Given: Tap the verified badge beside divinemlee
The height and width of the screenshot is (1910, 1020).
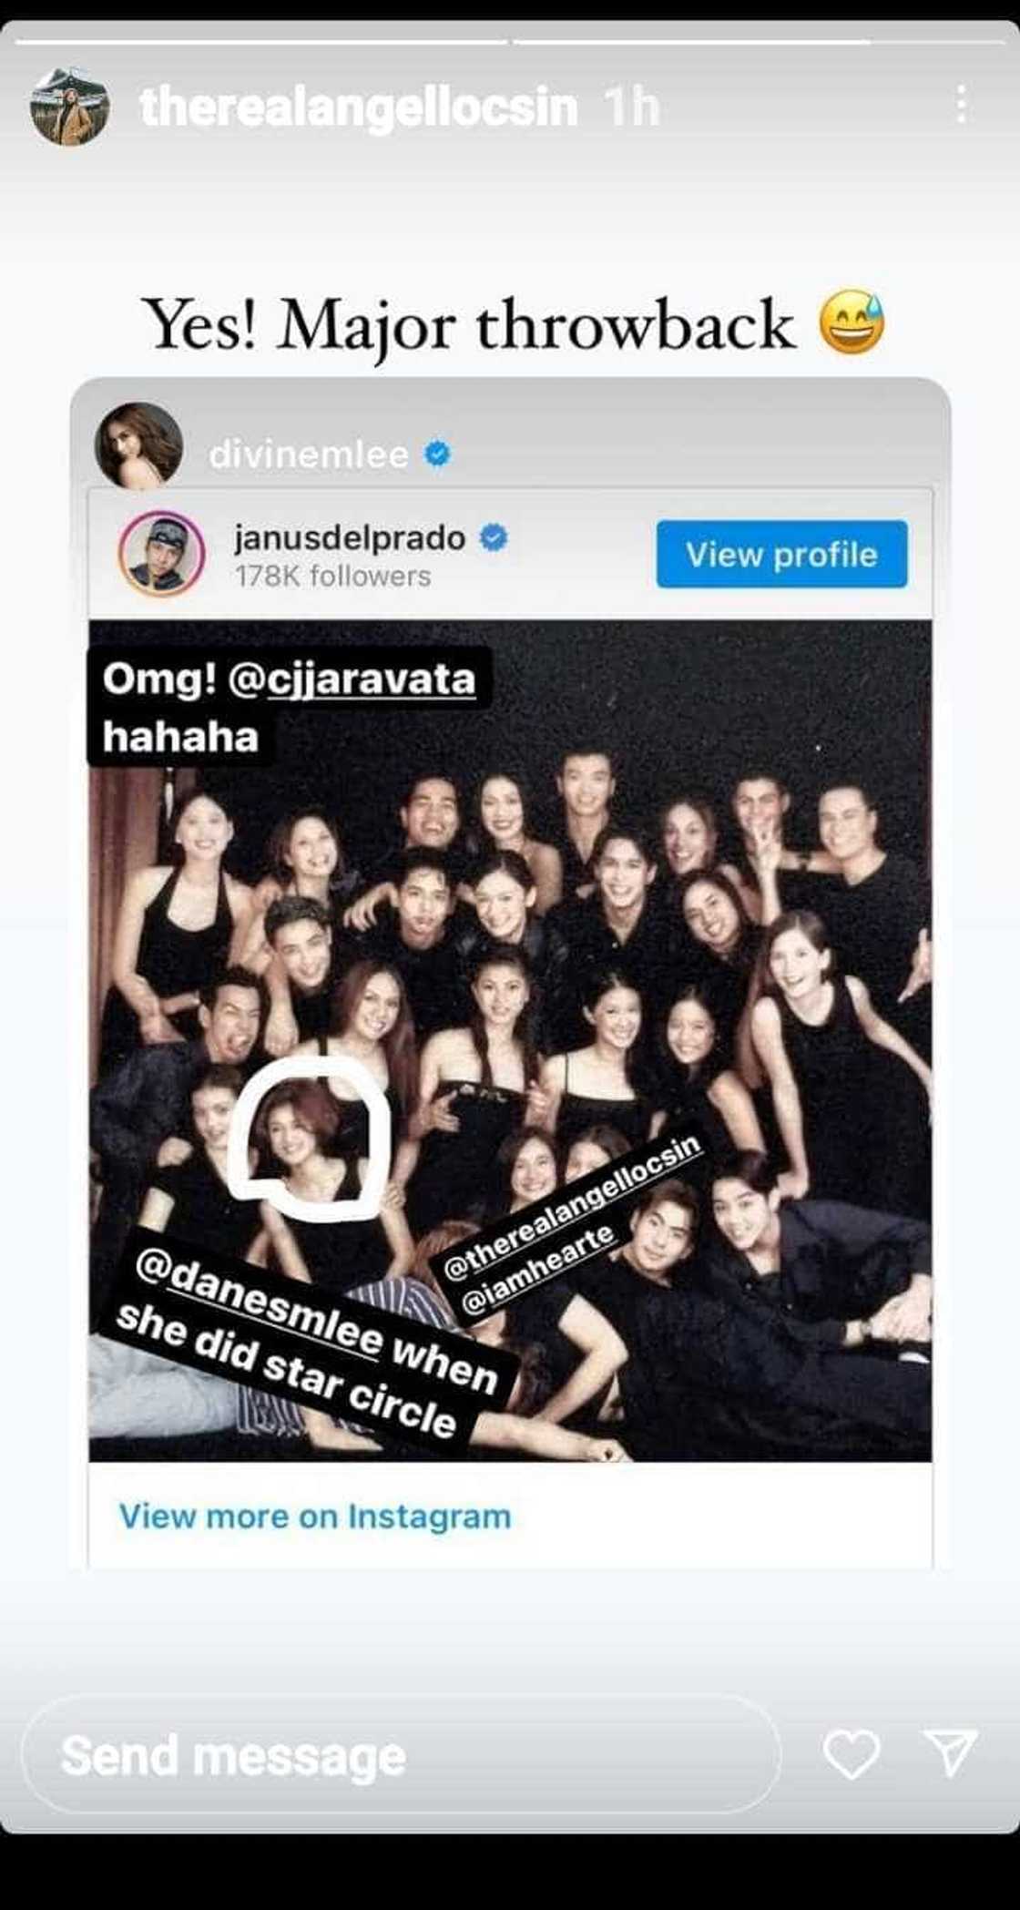Looking at the screenshot, I should [438, 454].
